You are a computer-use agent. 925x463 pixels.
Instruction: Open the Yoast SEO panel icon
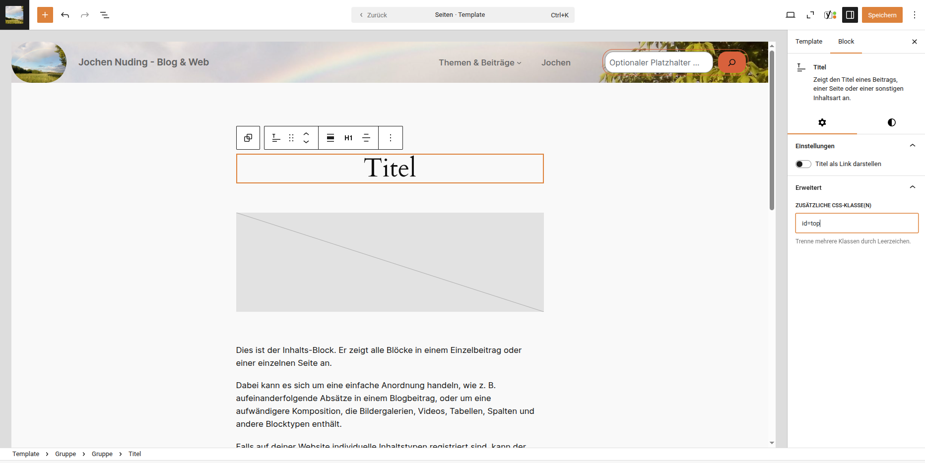coord(830,15)
